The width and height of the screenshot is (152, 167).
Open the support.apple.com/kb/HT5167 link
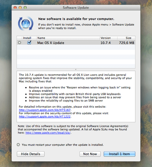tap(45, 110)
